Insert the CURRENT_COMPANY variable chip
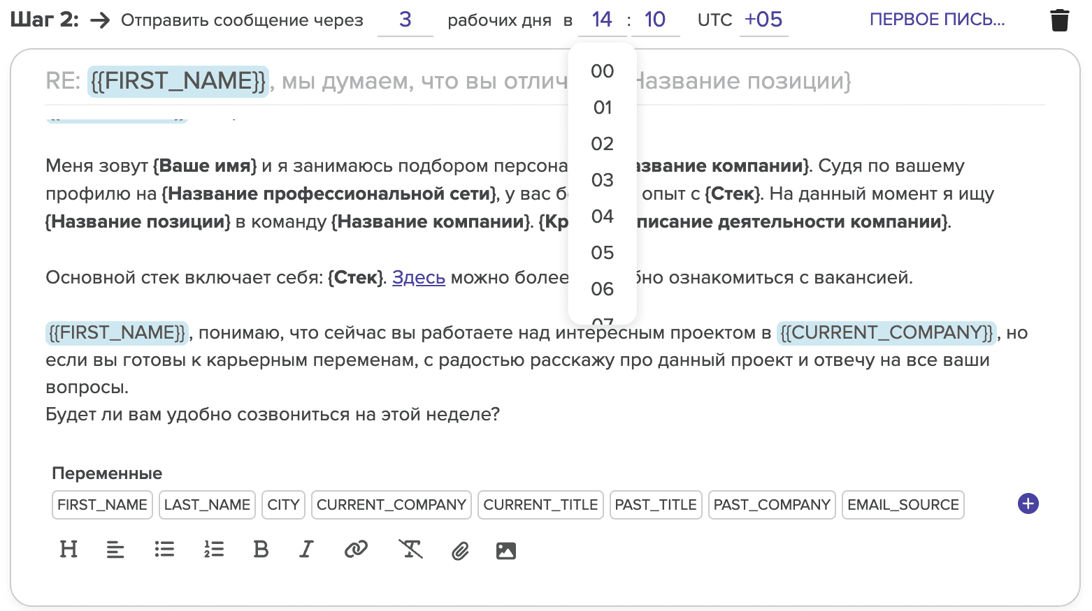The width and height of the screenshot is (1092, 611). coord(391,505)
